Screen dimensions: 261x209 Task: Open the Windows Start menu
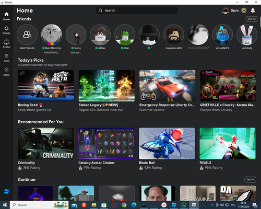coord(5,205)
